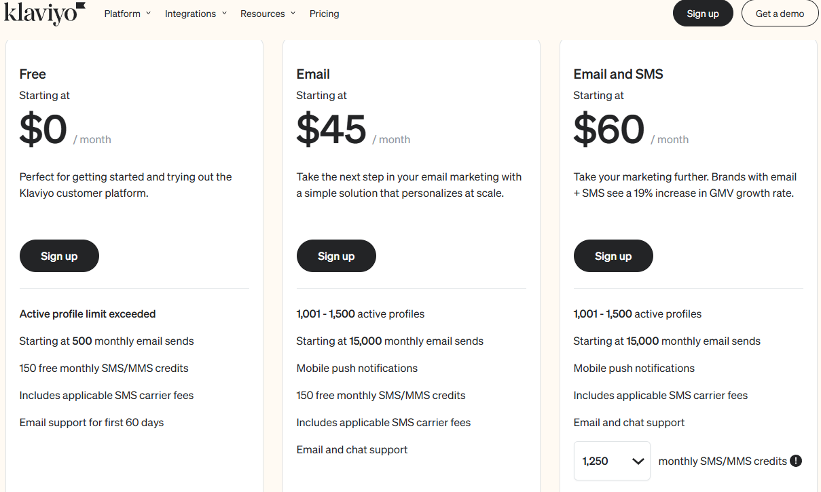Click the $45 price
The image size is (821, 492).
click(331, 129)
